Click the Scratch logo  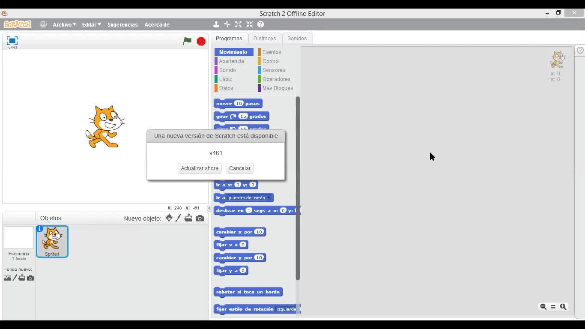tap(18, 24)
